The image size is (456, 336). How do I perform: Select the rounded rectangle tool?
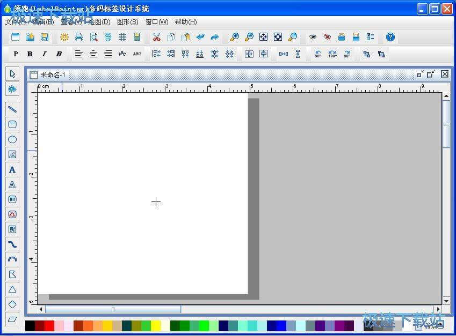(12, 124)
